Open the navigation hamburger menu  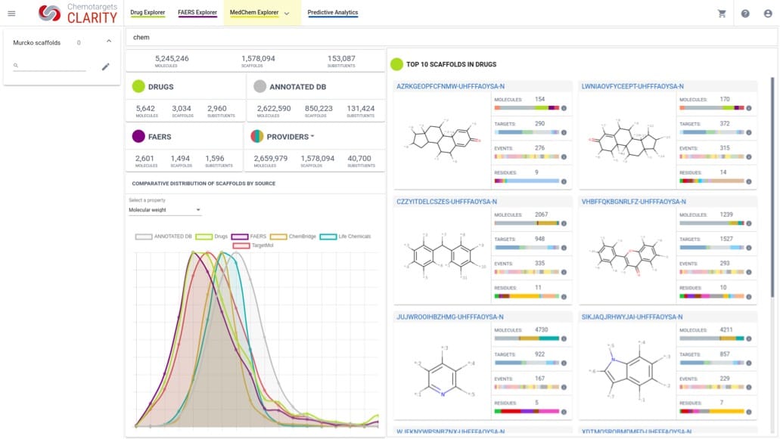[x=12, y=12]
